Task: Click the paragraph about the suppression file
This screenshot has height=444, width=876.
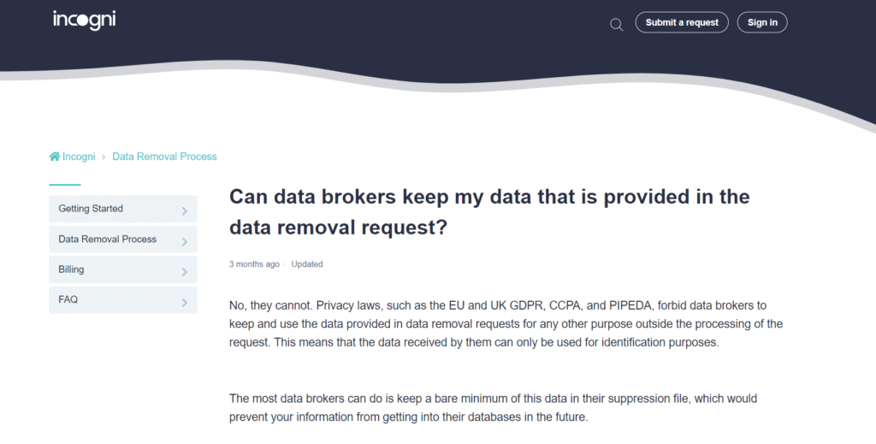Action: coord(493,408)
